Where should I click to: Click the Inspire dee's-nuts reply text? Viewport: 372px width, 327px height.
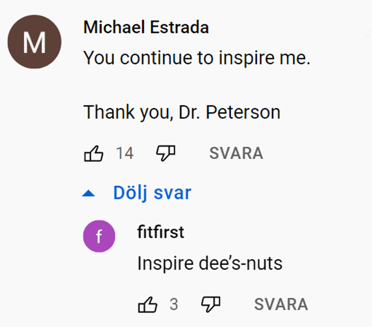tap(210, 264)
